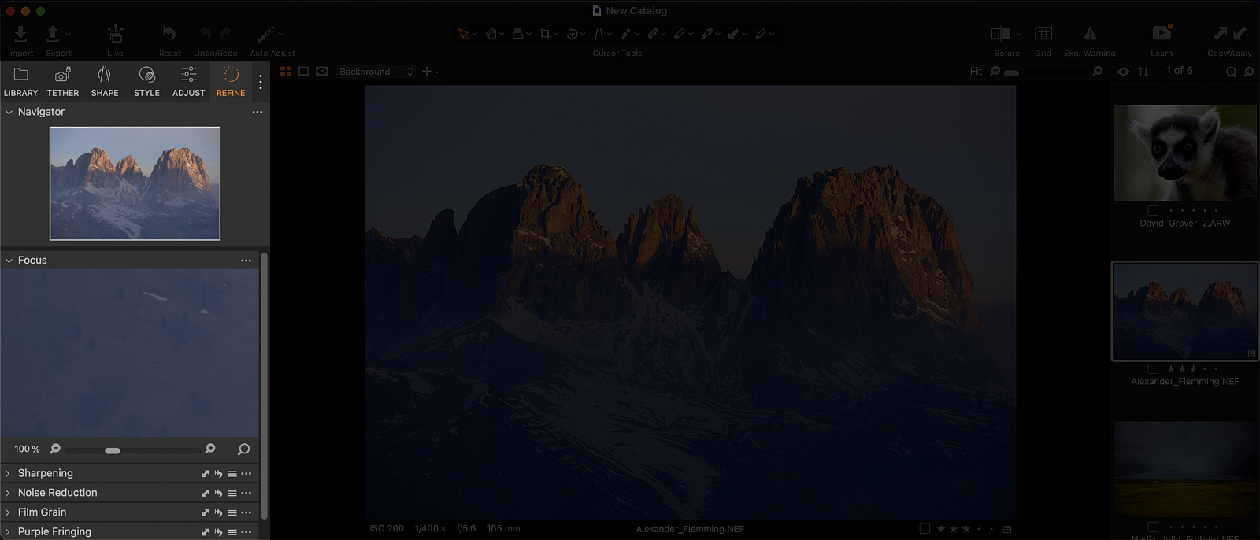Collapse the Focus panel

9,261
